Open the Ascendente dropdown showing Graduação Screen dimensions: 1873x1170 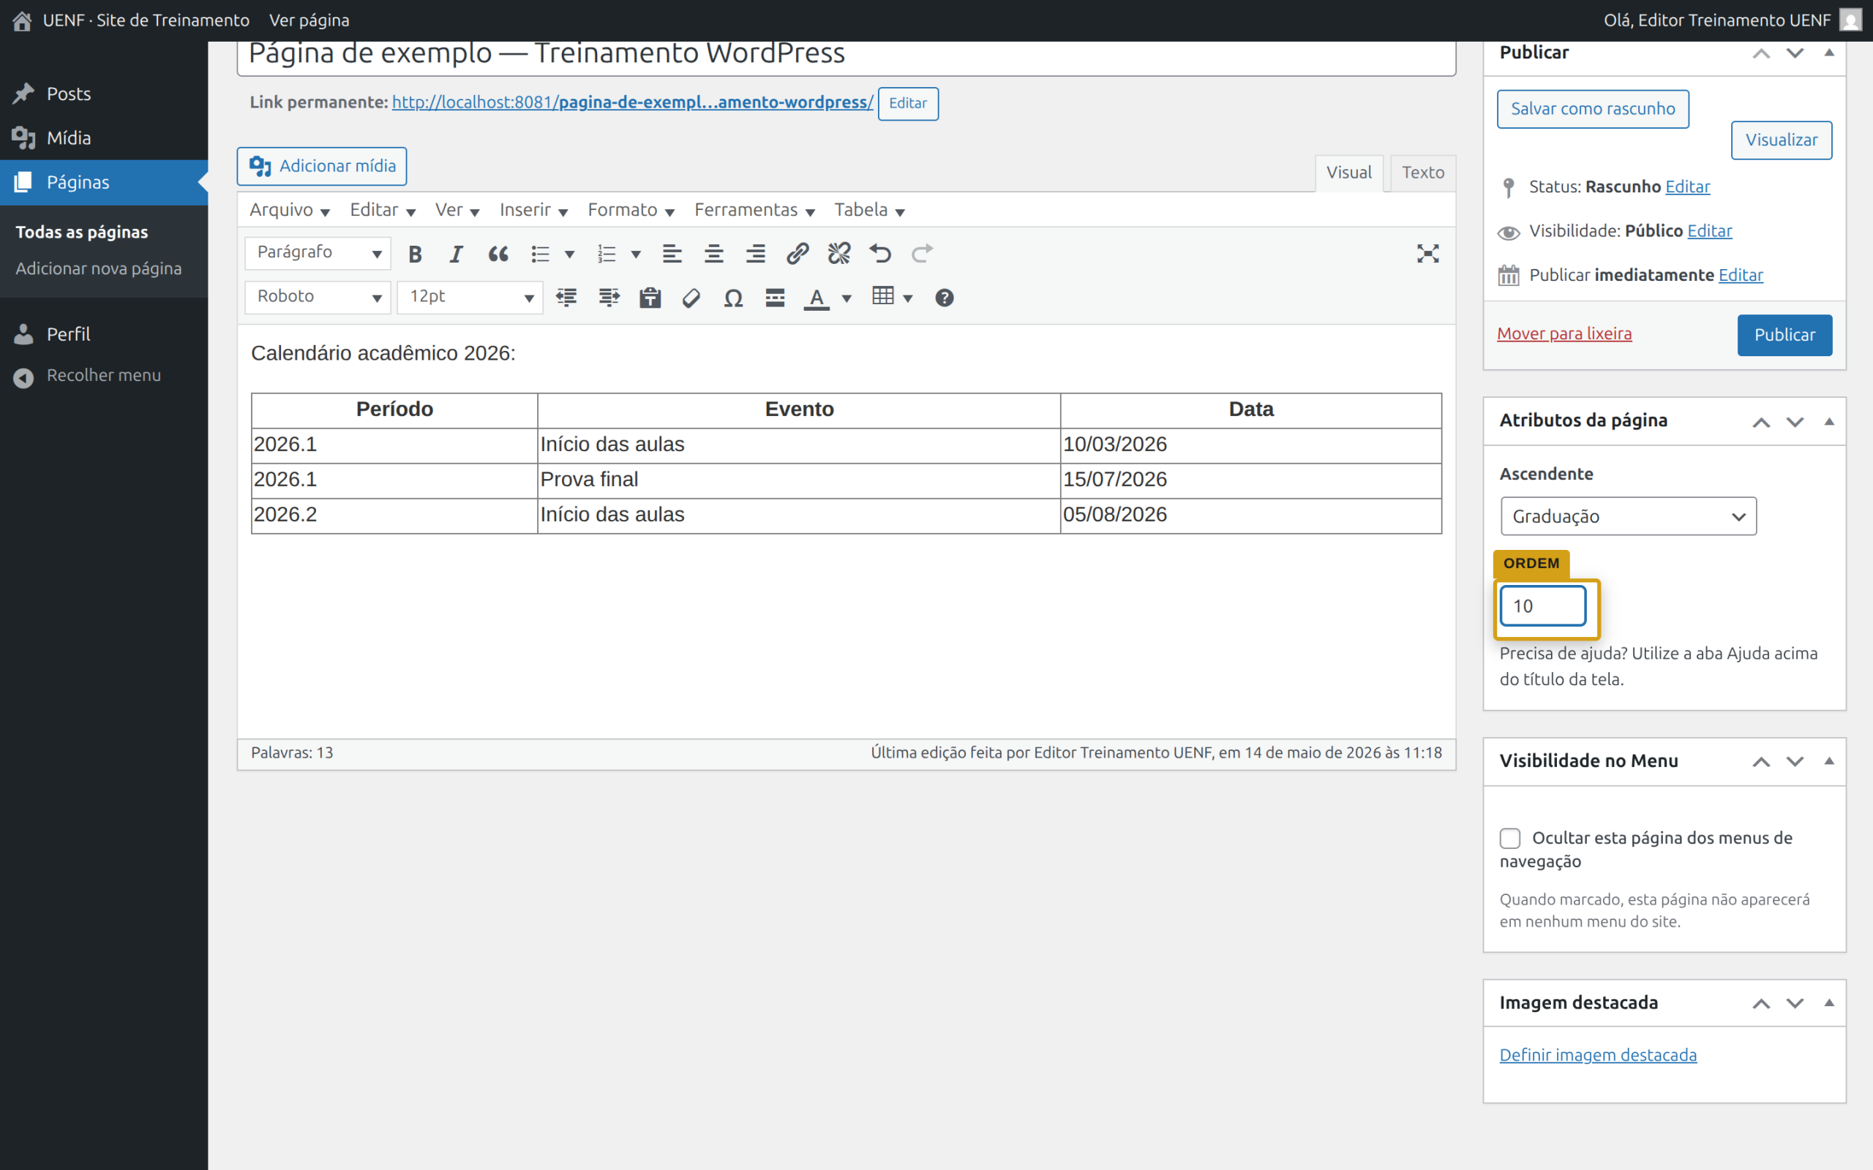coord(1629,516)
